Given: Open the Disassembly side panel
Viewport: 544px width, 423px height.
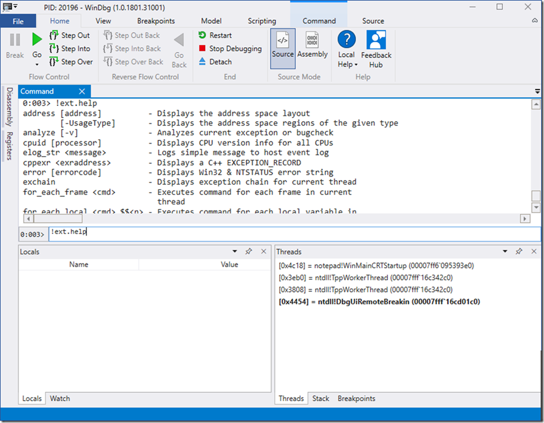Looking at the screenshot, I should (9, 107).
